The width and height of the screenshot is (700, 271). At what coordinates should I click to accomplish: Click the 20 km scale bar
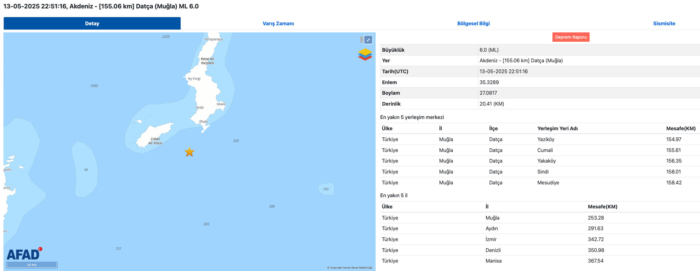coord(32,265)
